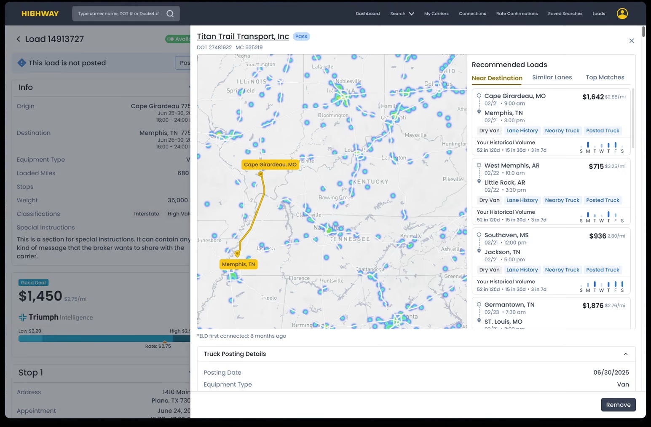The image size is (651, 427).
Task: Click the Cape Girardeau origin map marker
Action: (261, 174)
